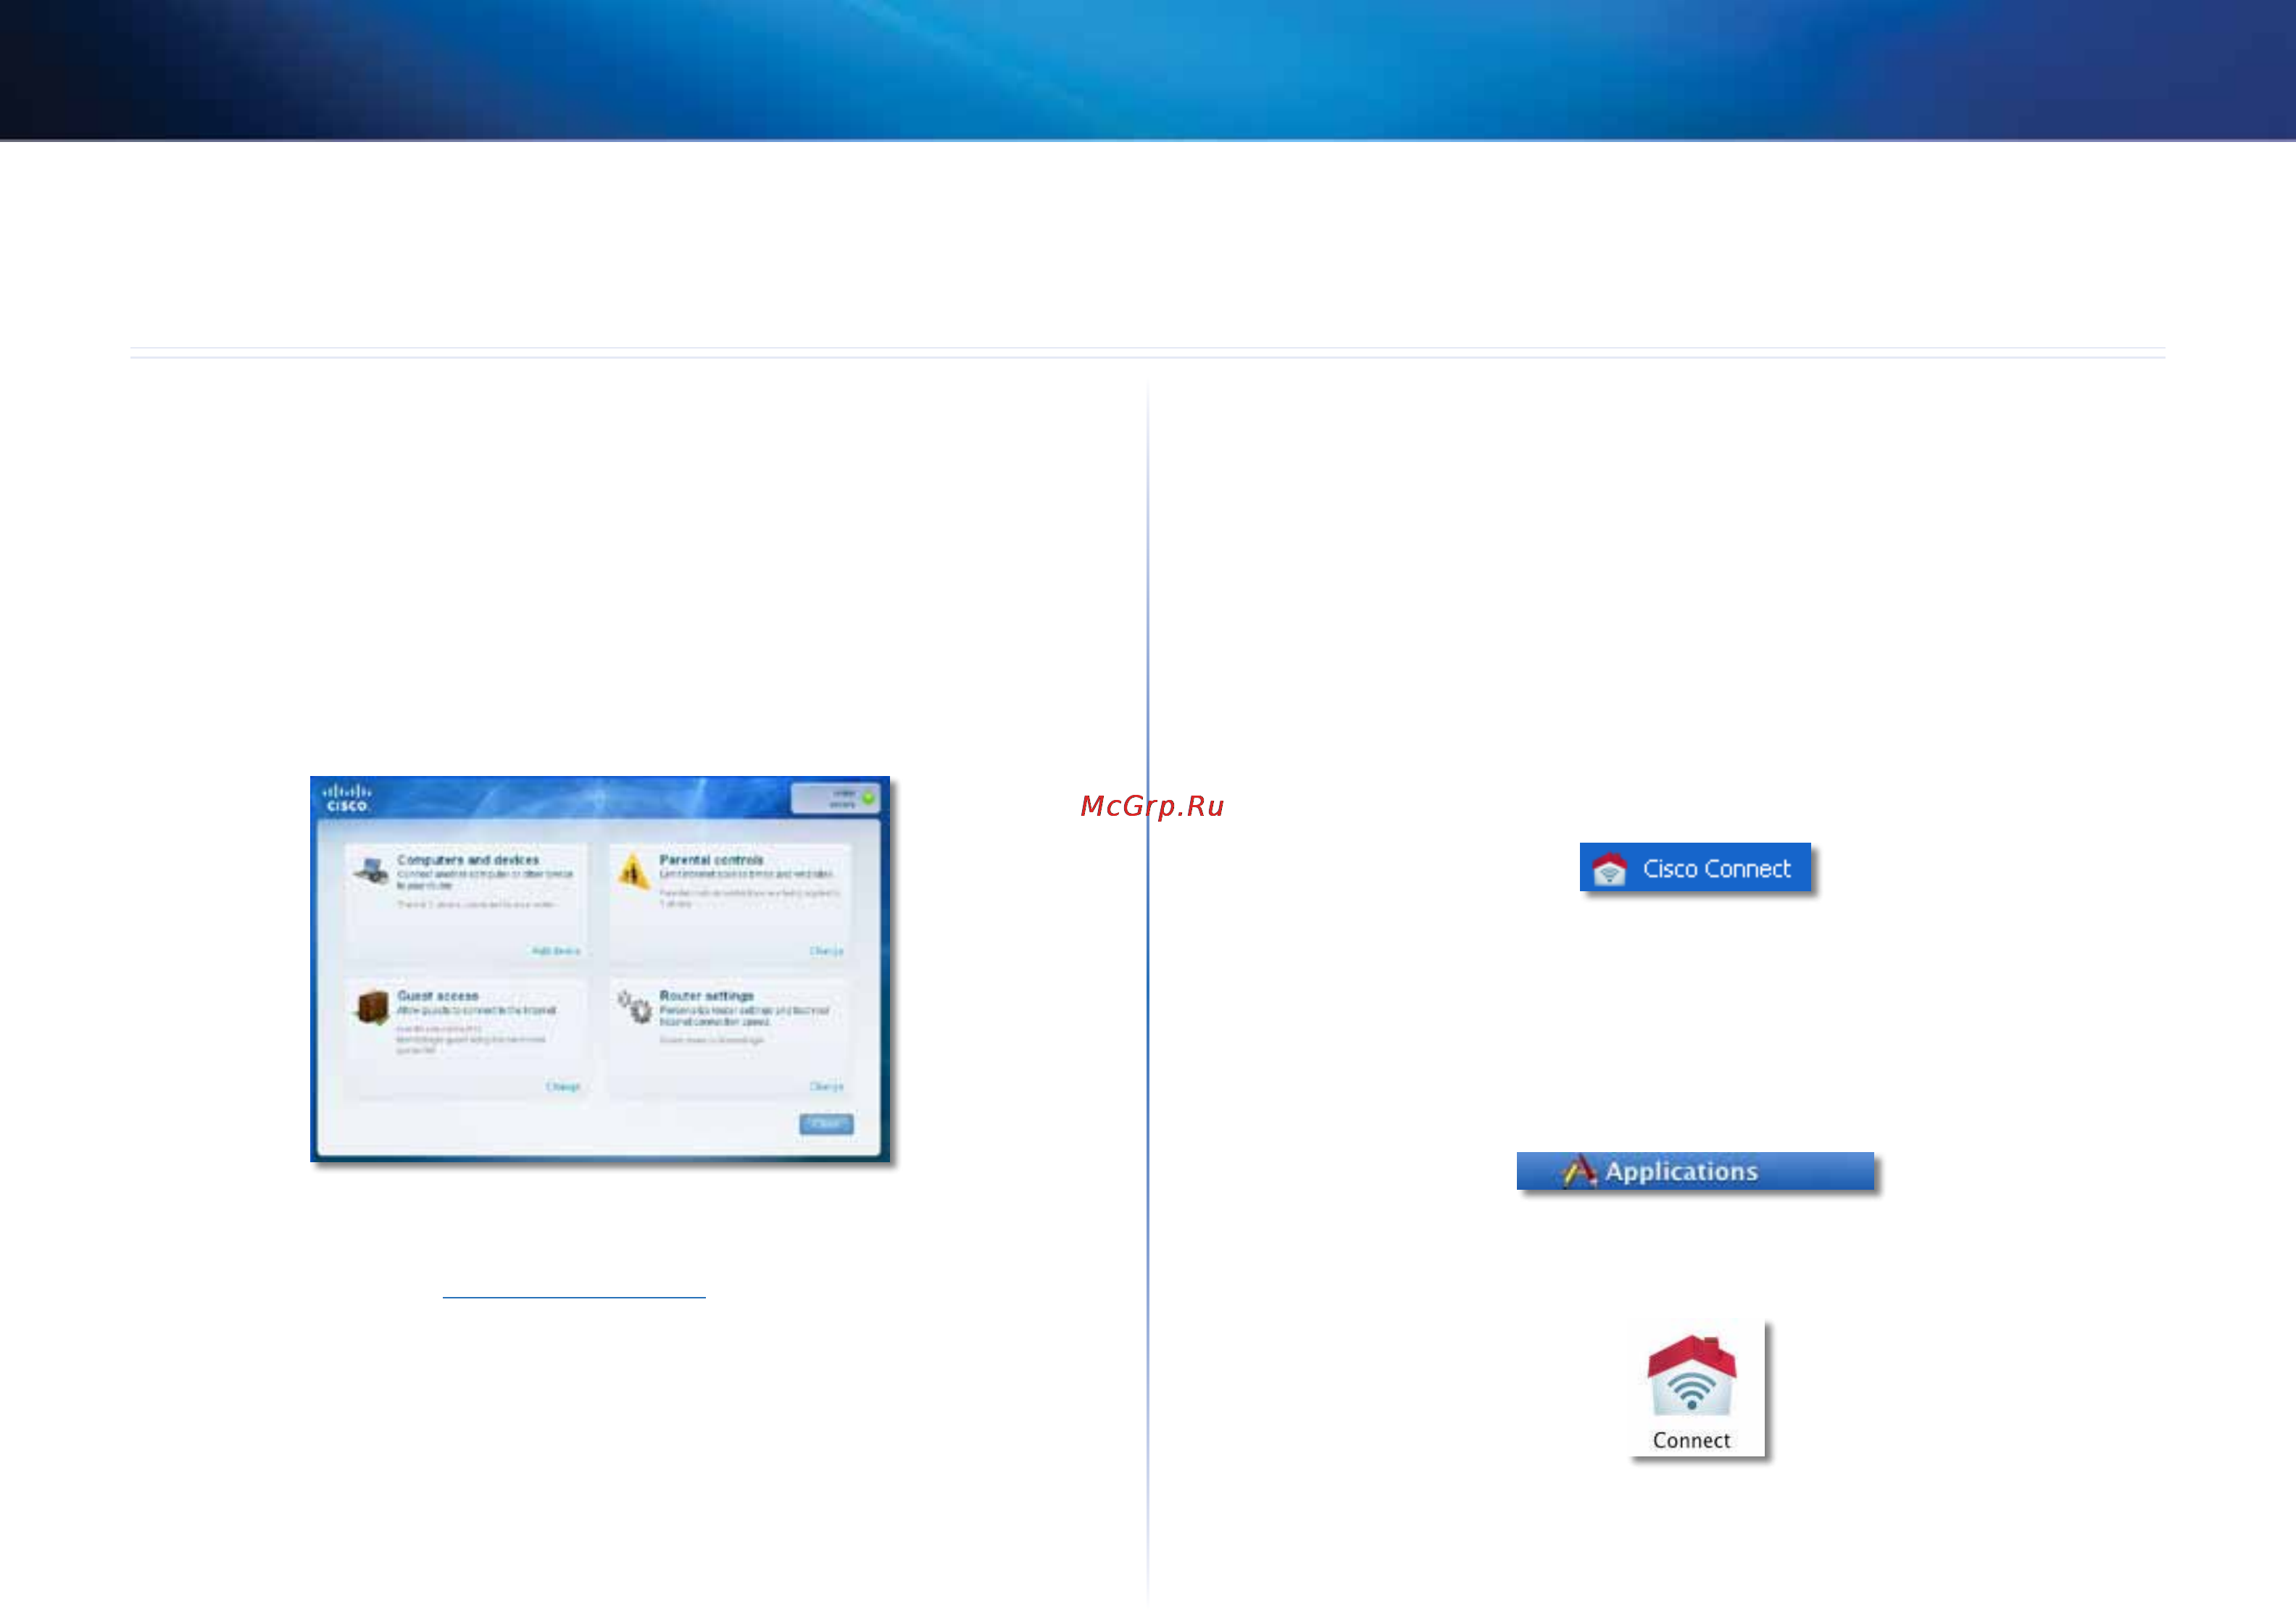Click the Router settings gears icon
Viewport: 2296px width, 1610px height.
(x=634, y=1006)
